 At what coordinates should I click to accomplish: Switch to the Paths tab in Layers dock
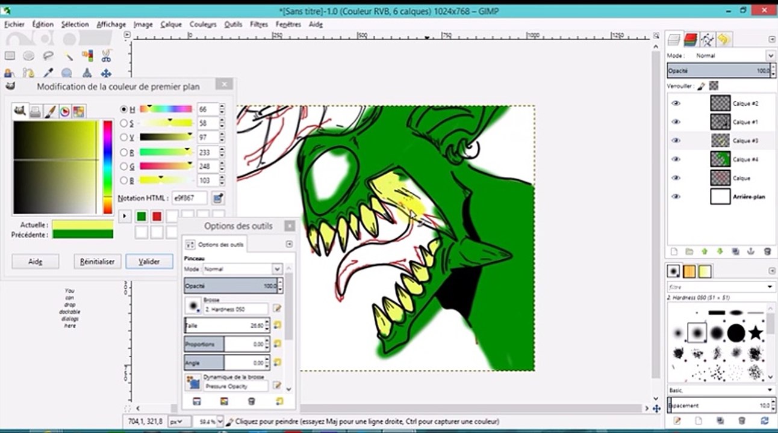pos(707,40)
